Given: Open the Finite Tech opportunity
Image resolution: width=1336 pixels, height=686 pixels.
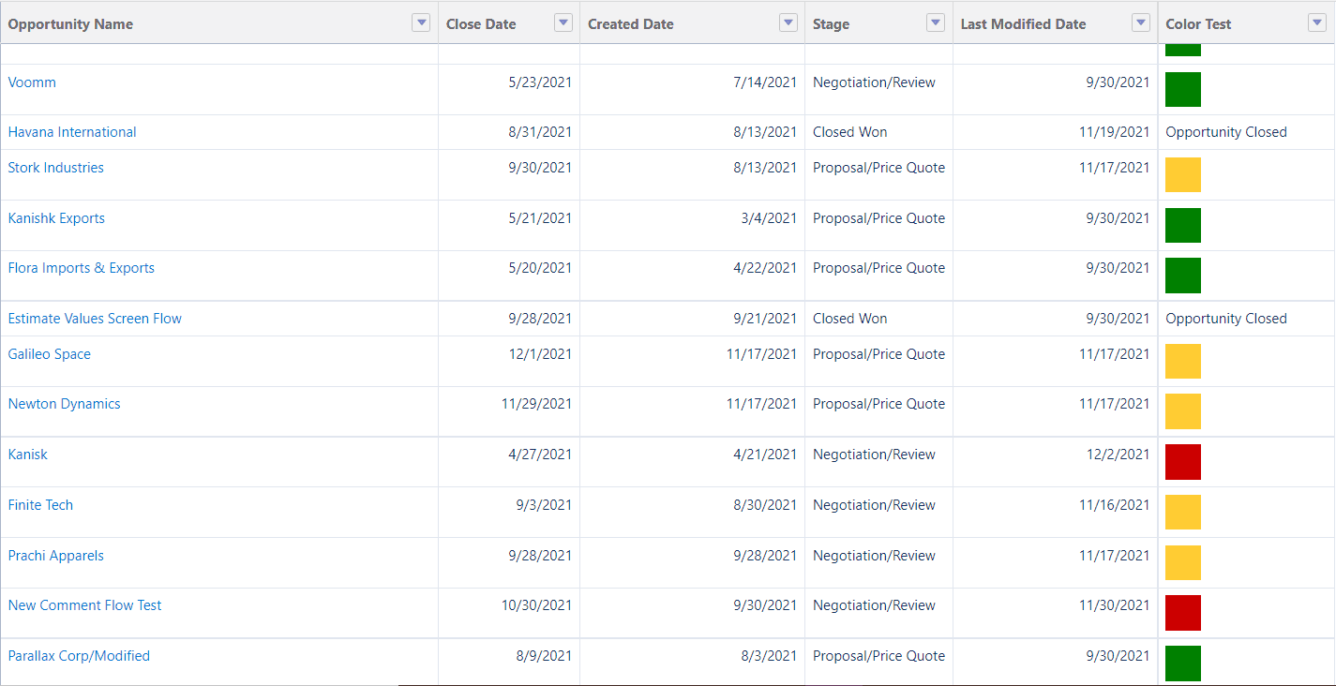Looking at the screenshot, I should (x=40, y=505).
